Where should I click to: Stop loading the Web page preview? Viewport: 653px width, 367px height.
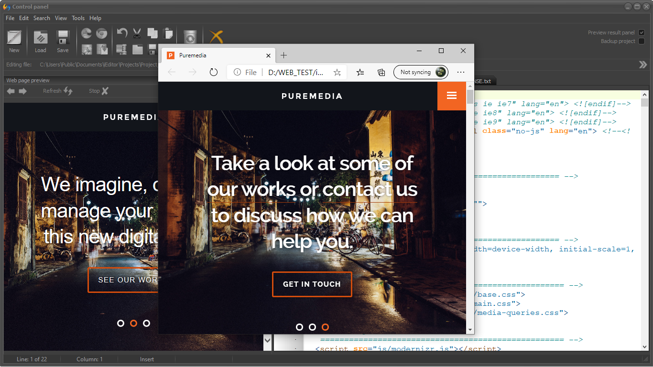point(99,91)
